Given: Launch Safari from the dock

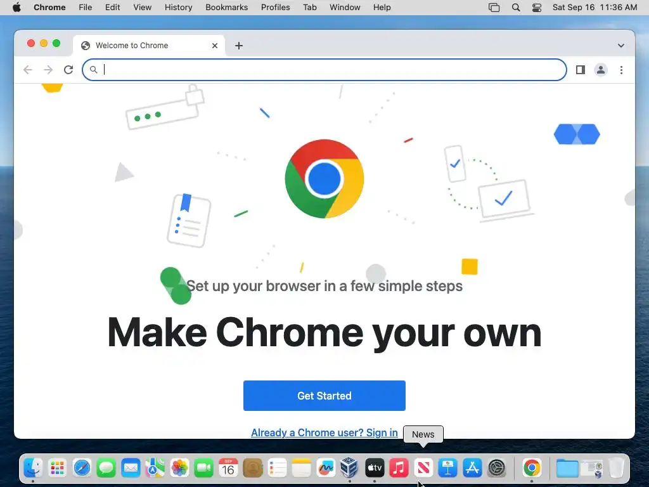Looking at the screenshot, I should (x=82, y=468).
